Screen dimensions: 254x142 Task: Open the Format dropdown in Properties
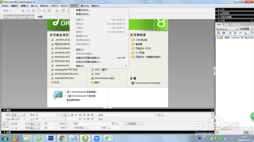pos(18,115)
